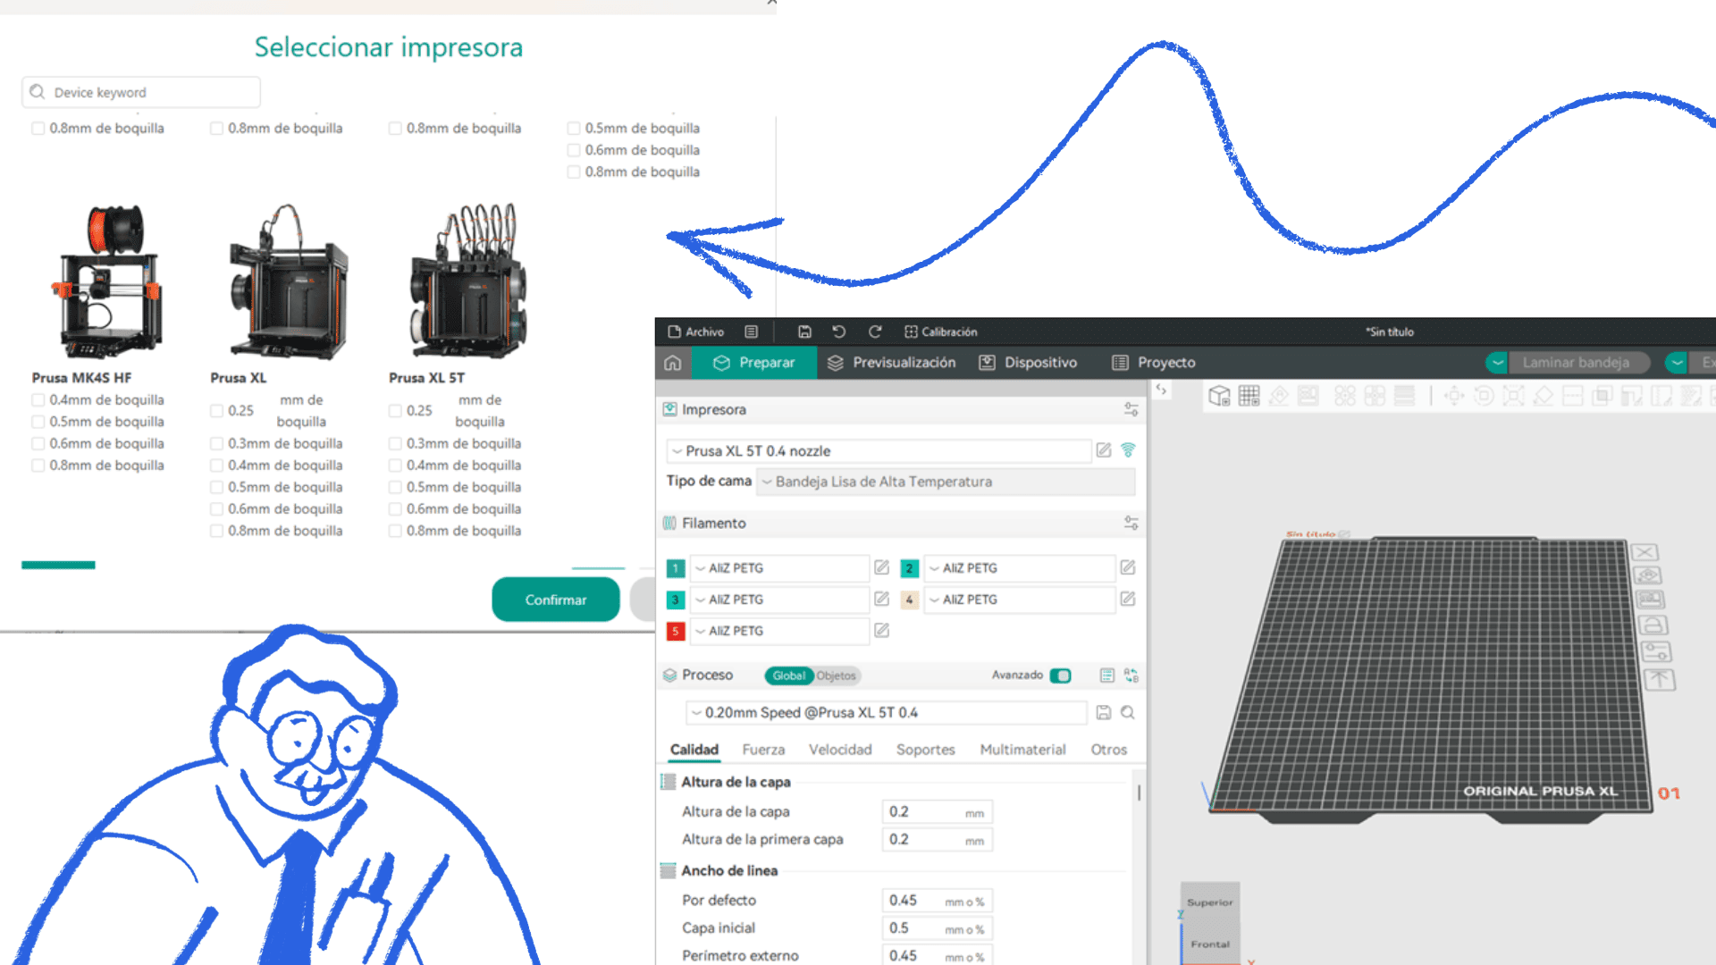Viewport: 1716px width, 965px height.
Task: Click the redo arrow icon
Action: [x=875, y=331]
